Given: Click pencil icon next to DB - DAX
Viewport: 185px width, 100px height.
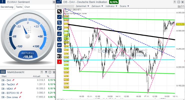Looking at the screenshot, I should [x=13, y=80].
